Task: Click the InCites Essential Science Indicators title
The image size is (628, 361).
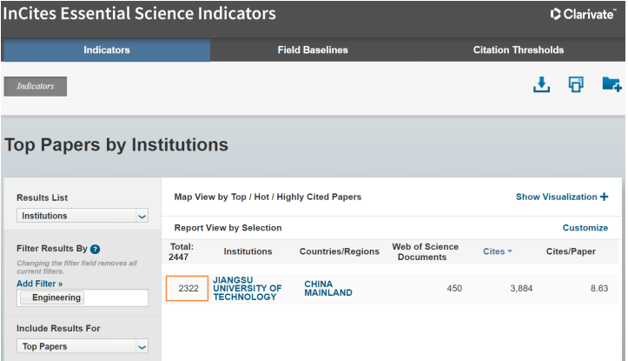Action: click(139, 14)
